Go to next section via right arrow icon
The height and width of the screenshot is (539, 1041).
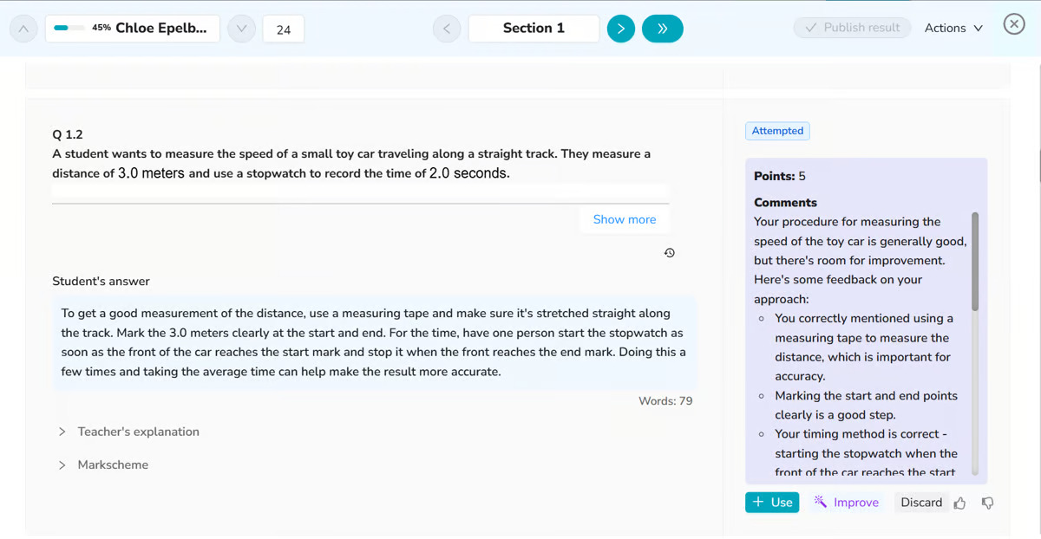pos(620,28)
